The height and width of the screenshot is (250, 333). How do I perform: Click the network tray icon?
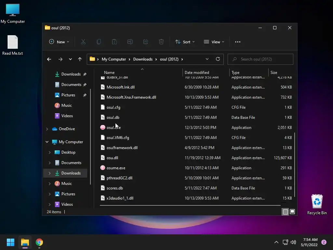[x=285, y=242]
